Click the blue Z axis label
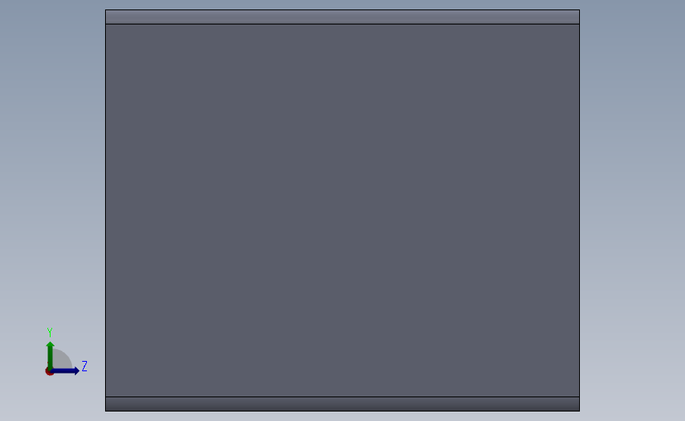 pyautogui.click(x=85, y=366)
